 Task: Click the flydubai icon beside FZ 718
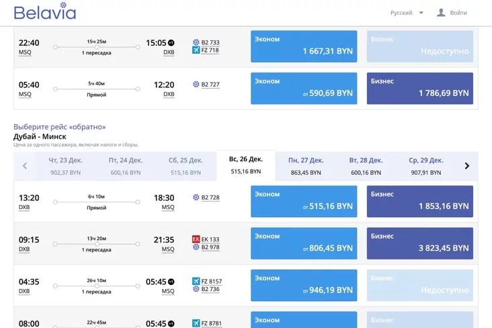(x=196, y=50)
